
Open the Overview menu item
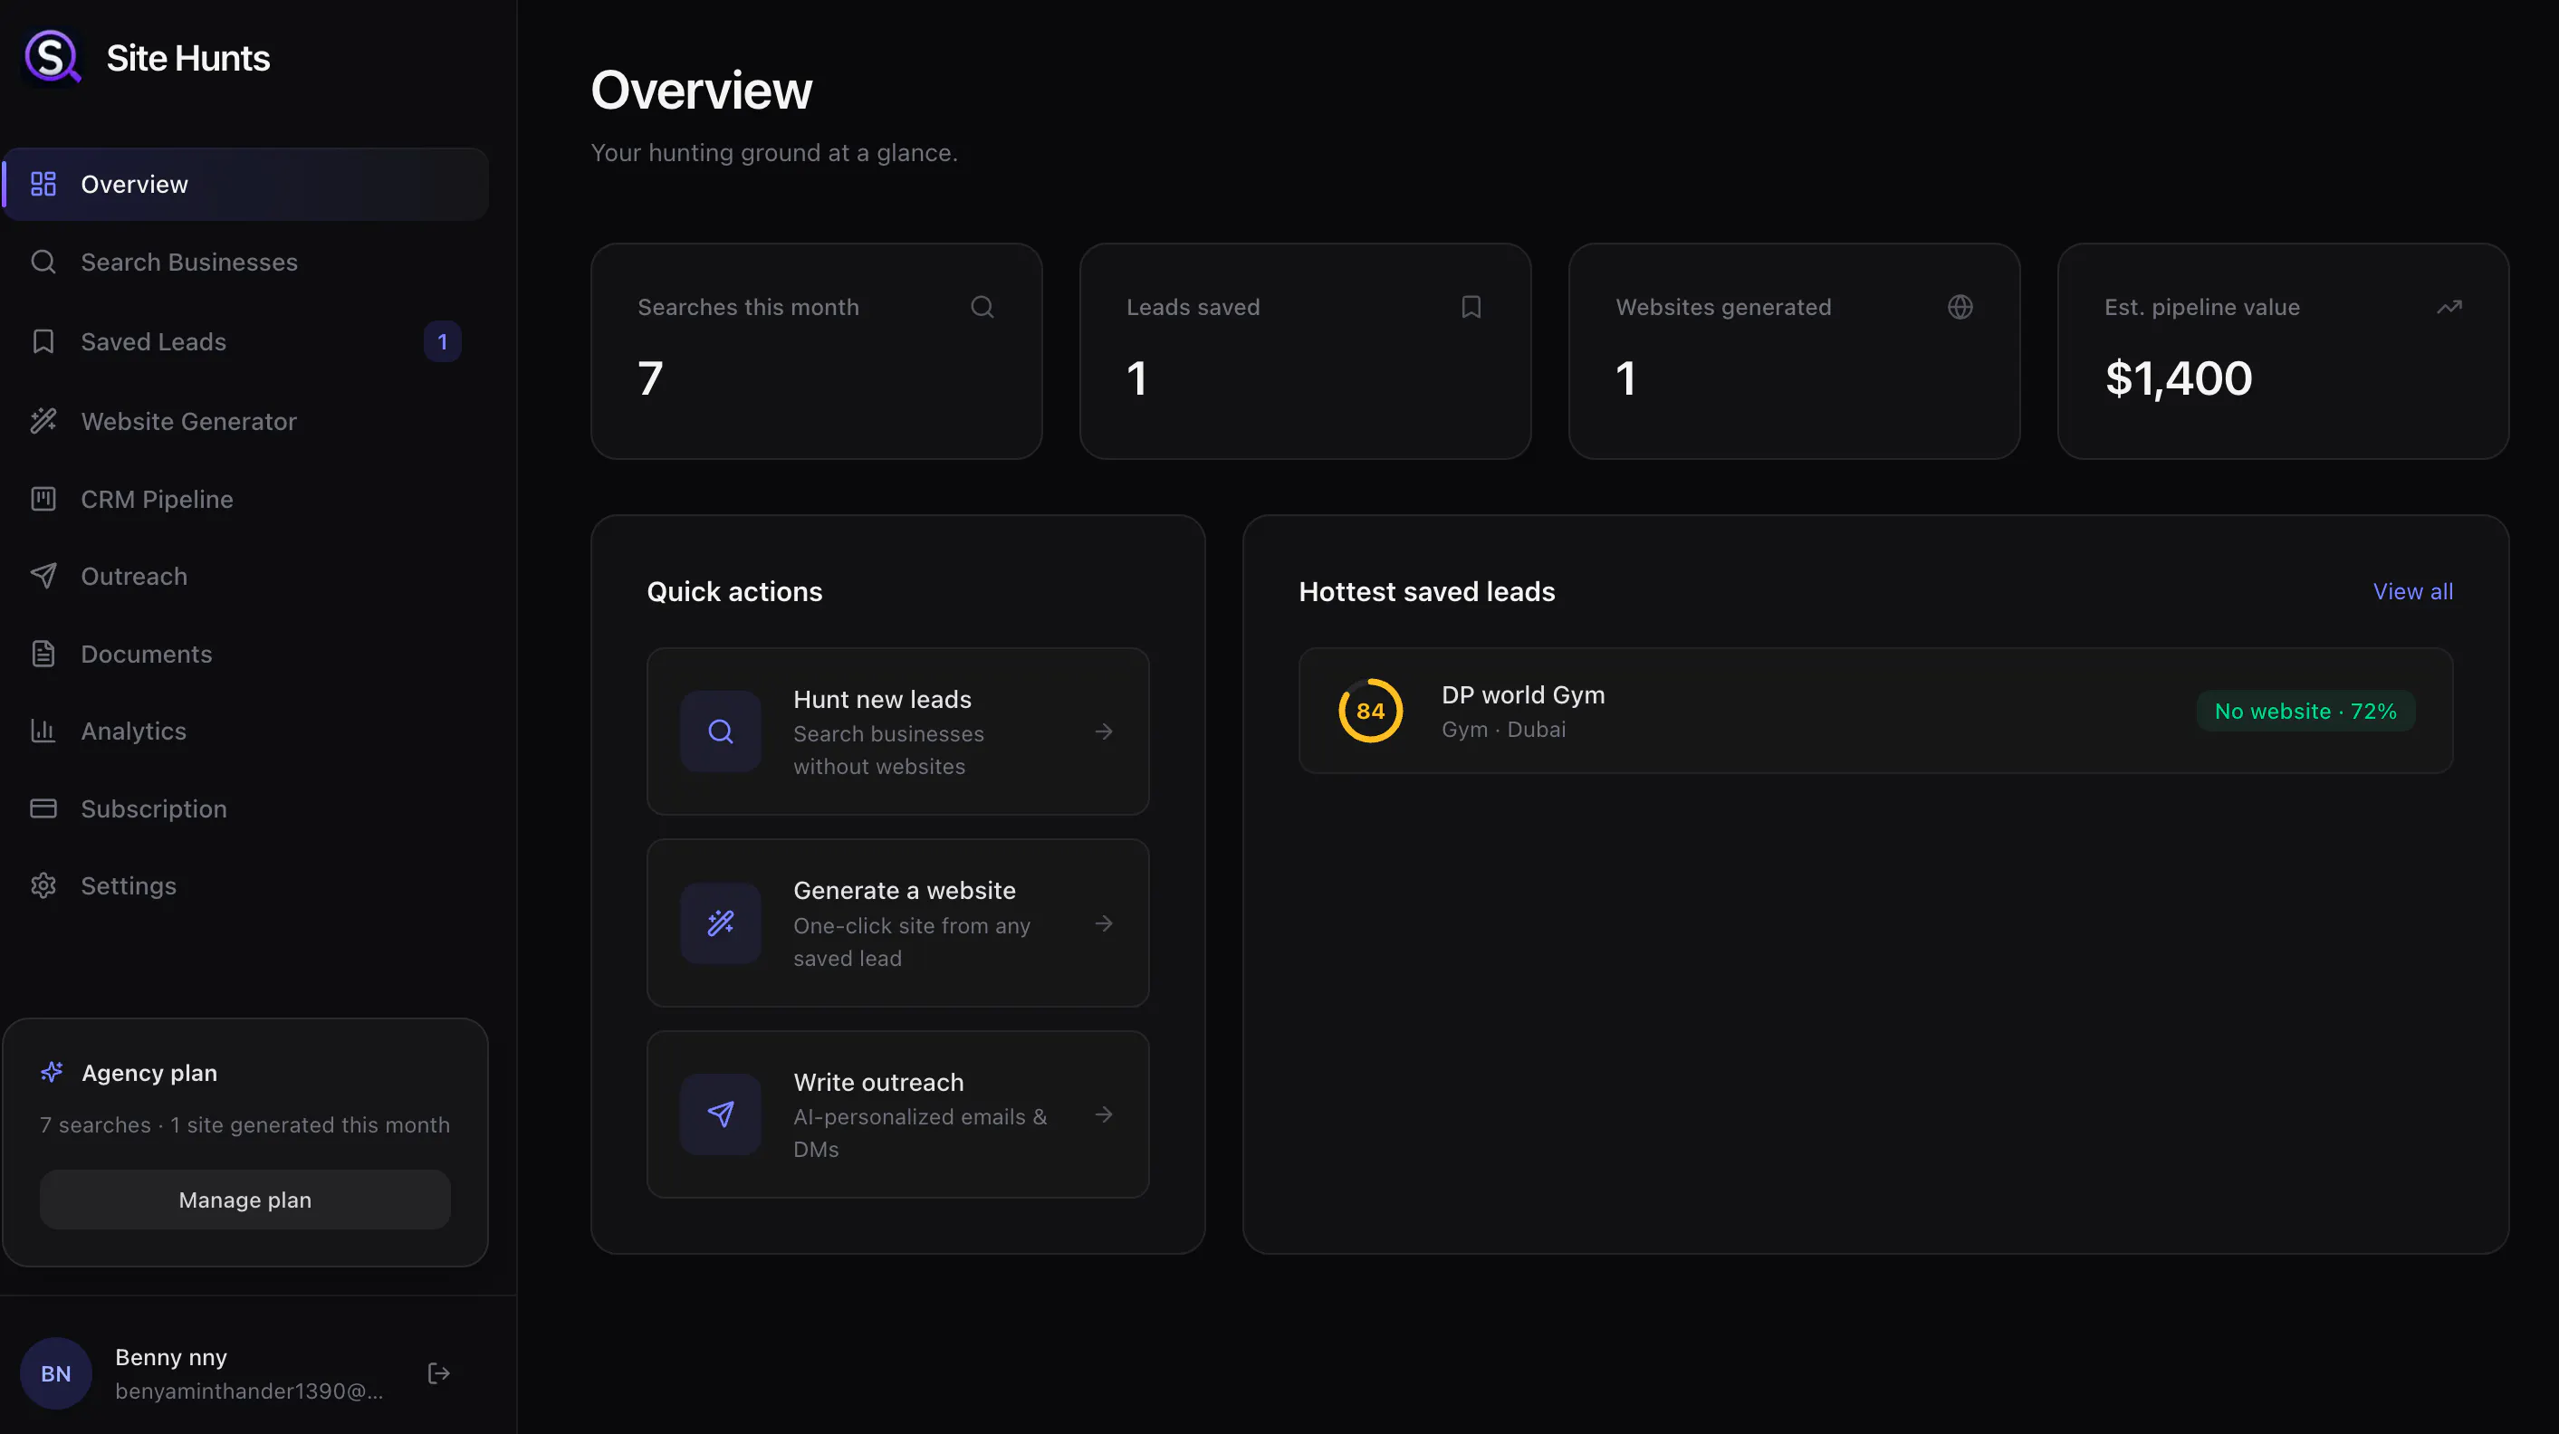pyautogui.click(x=245, y=184)
